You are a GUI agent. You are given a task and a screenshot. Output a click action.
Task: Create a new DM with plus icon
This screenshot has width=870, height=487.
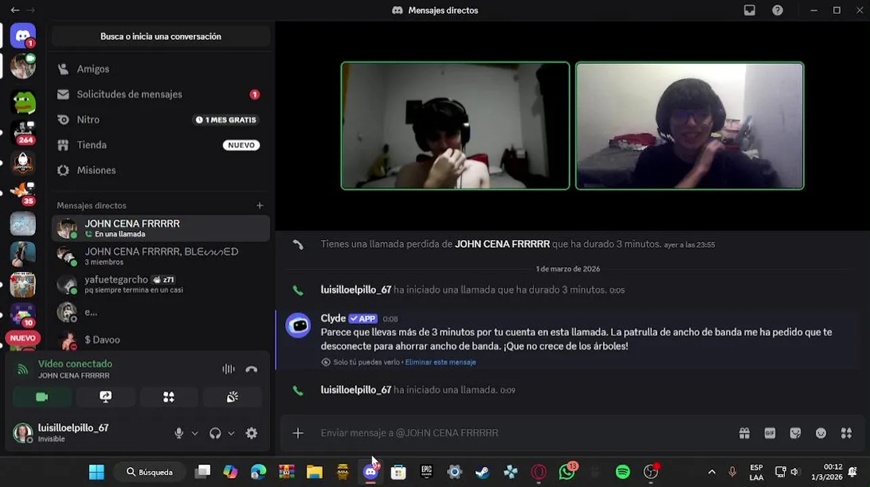click(260, 205)
